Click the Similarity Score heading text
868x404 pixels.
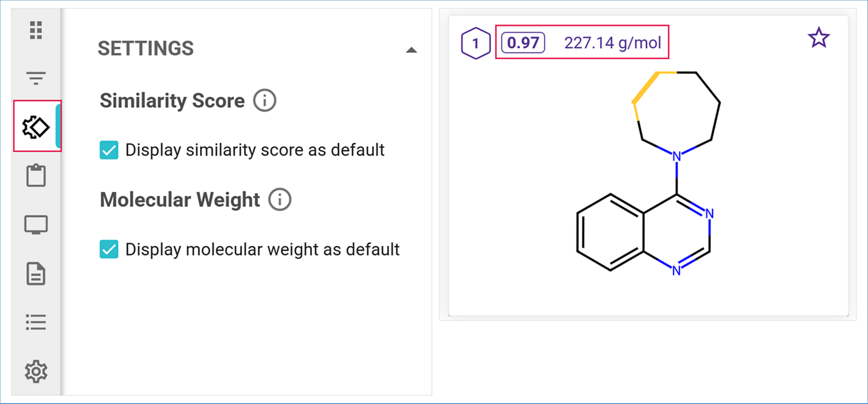click(x=172, y=101)
